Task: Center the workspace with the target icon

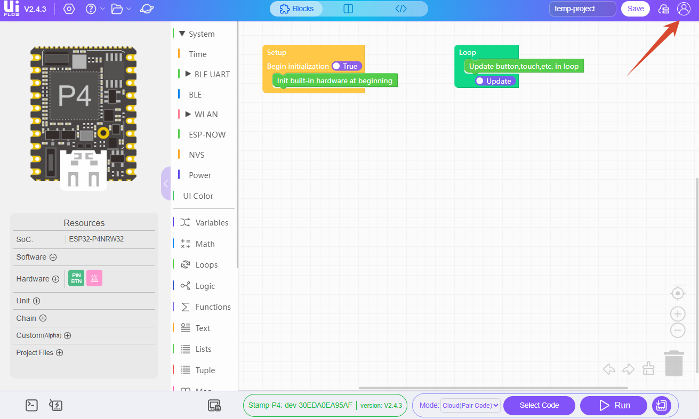Action: click(677, 293)
